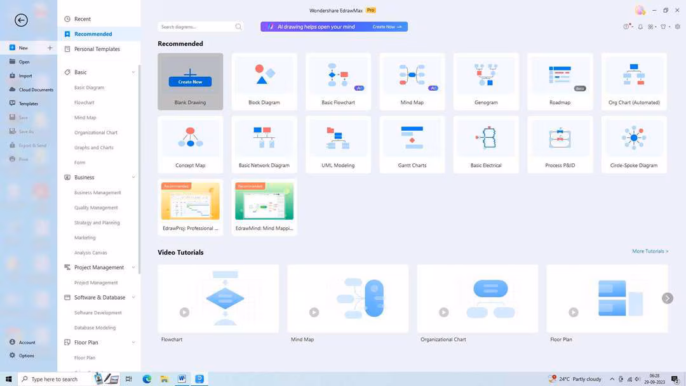Select the Concept Map template

click(x=191, y=144)
